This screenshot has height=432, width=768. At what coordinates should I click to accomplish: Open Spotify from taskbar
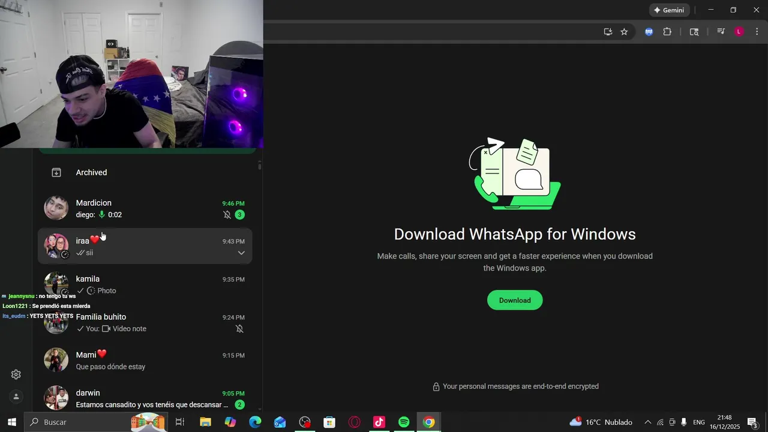[404, 422]
